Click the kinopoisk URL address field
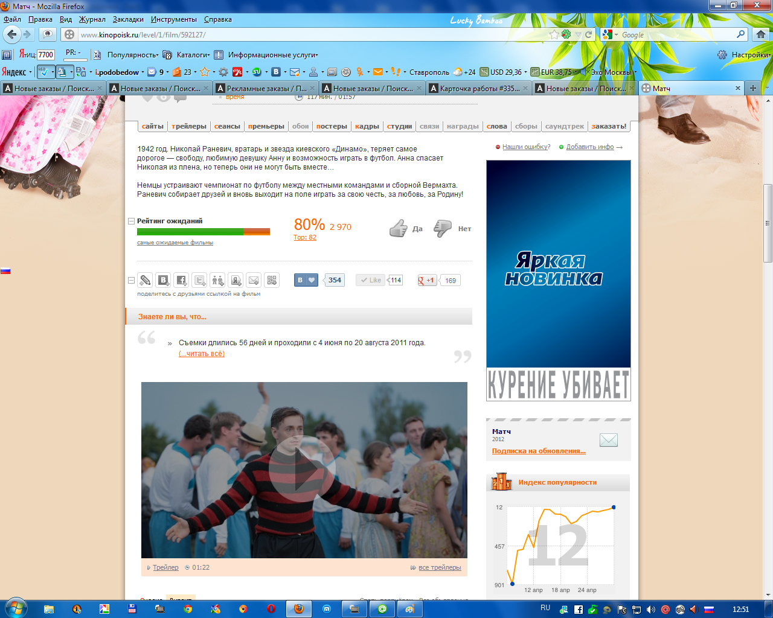773x618 pixels. tap(314, 34)
